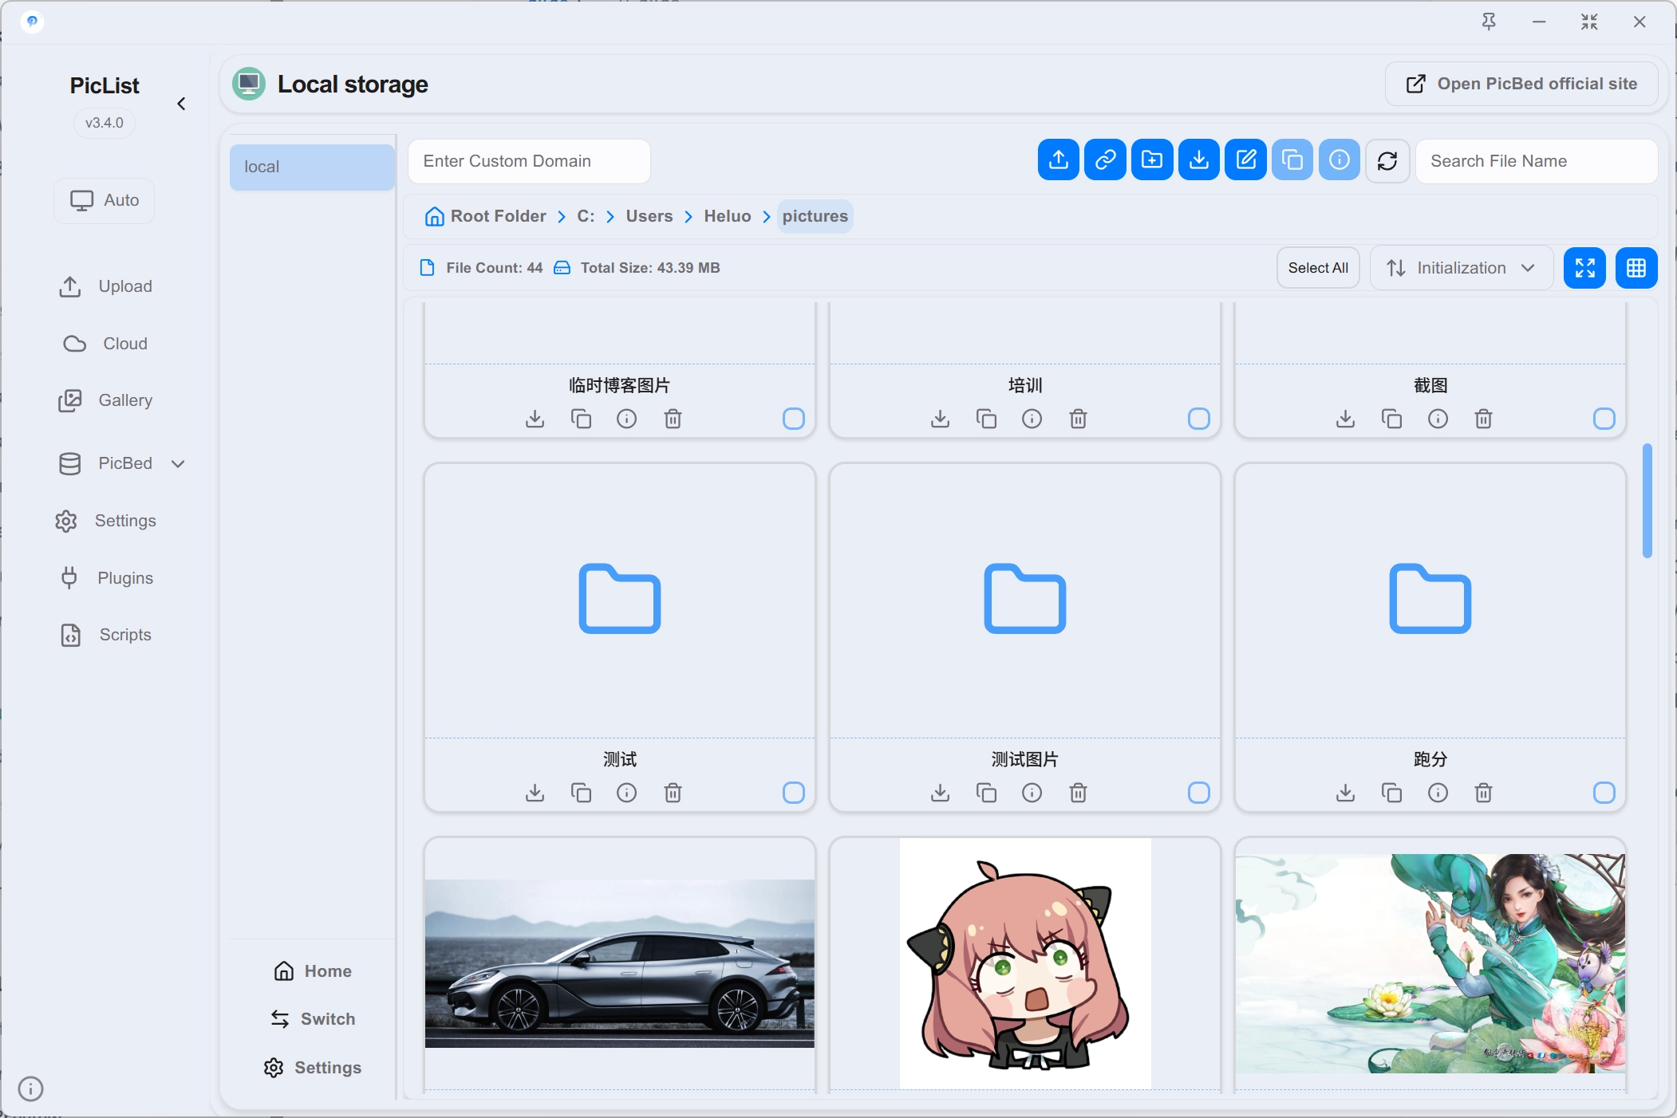Open PicBed official site link
The image size is (1677, 1118).
(1521, 84)
